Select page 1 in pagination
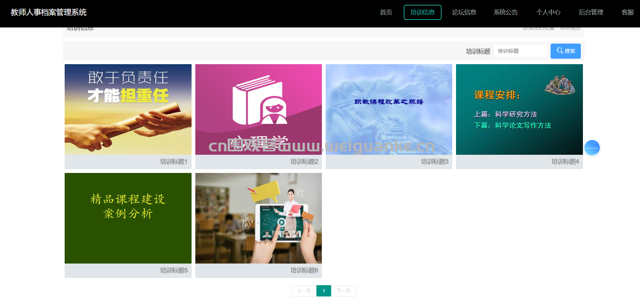 [x=324, y=291]
